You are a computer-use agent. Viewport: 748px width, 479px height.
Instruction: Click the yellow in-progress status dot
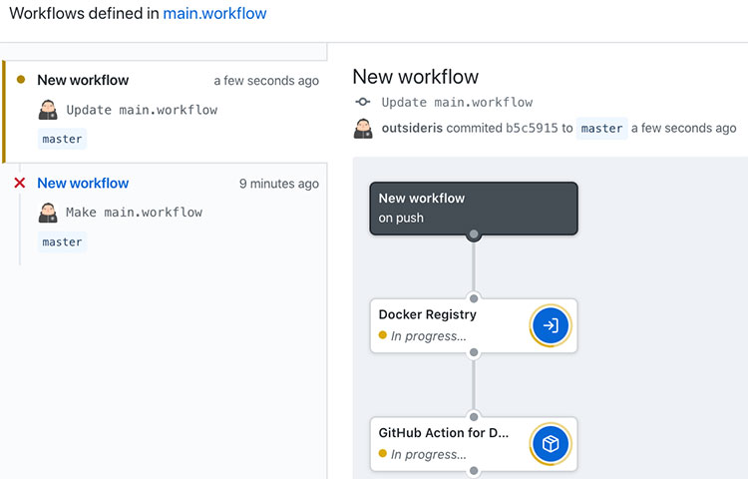[21, 79]
